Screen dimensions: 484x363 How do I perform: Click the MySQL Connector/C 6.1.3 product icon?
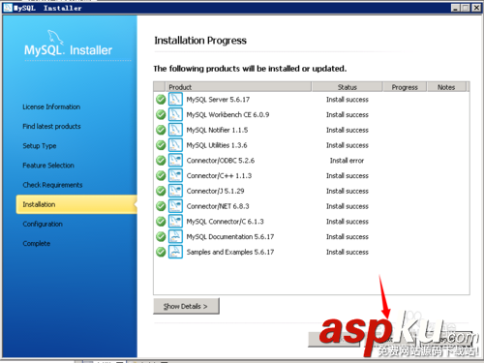[175, 222]
